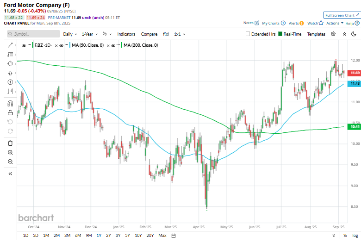Zoom in with the magnifier plus icon
Image resolution: width=361 pixels, height=243 pixels.
(10, 152)
